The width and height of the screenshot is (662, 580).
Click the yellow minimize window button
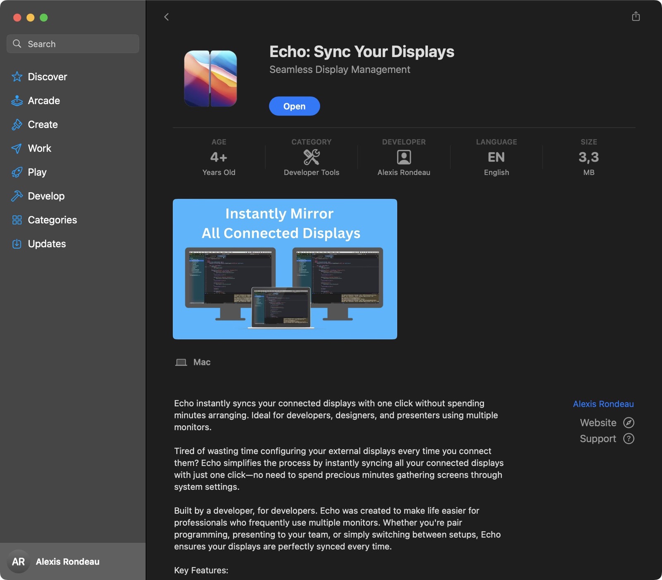tap(30, 17)
